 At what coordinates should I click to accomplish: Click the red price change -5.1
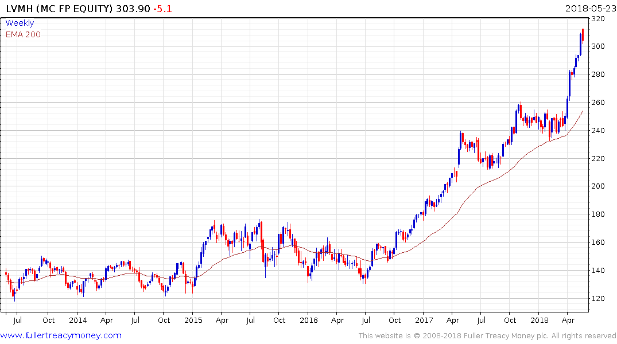pyautogui.click(x=162, y=9)
